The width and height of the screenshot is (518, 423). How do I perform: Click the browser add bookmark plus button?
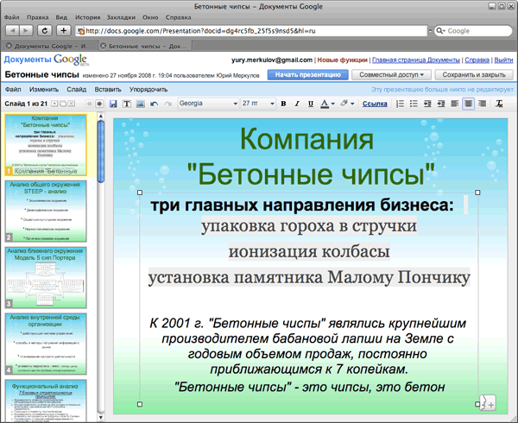coord(63,31)
